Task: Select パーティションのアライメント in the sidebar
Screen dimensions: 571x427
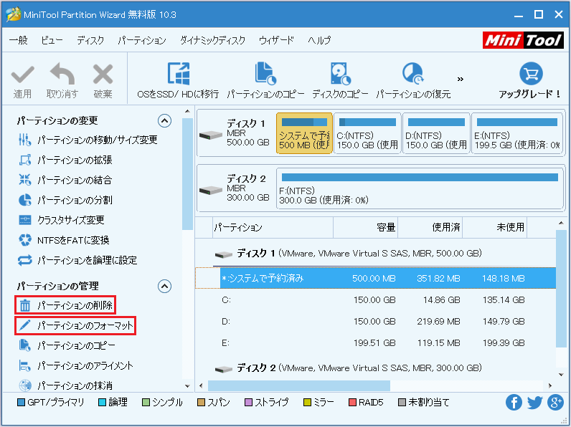Action: click(x=76, y=365)
